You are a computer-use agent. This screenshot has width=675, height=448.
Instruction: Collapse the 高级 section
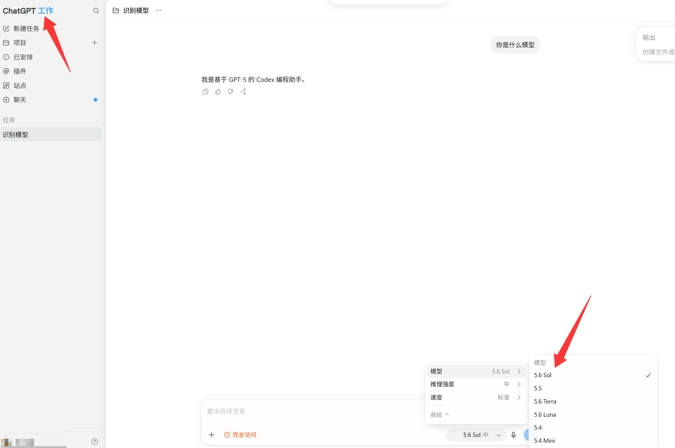(440, 415)
